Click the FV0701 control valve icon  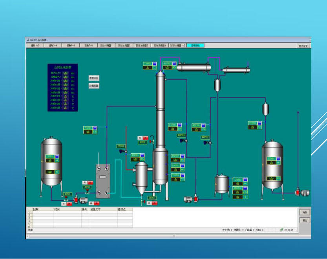pos(123,151)
